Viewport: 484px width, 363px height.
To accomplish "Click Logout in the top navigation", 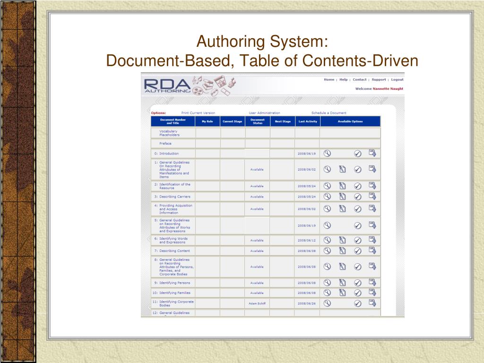I will [x=397, y=79].
